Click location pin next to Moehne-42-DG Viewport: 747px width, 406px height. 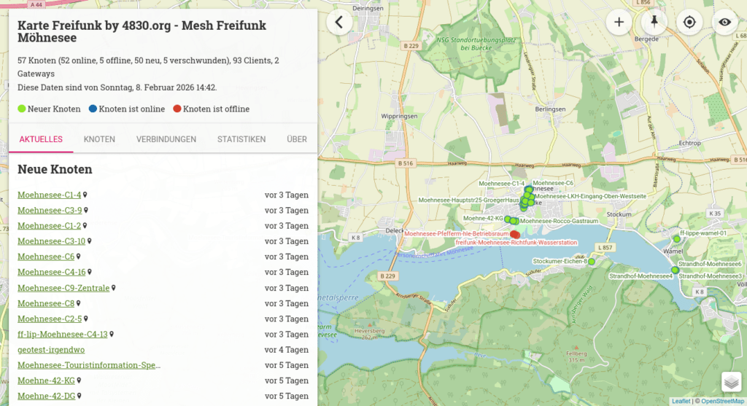click(x=79, y=396)
